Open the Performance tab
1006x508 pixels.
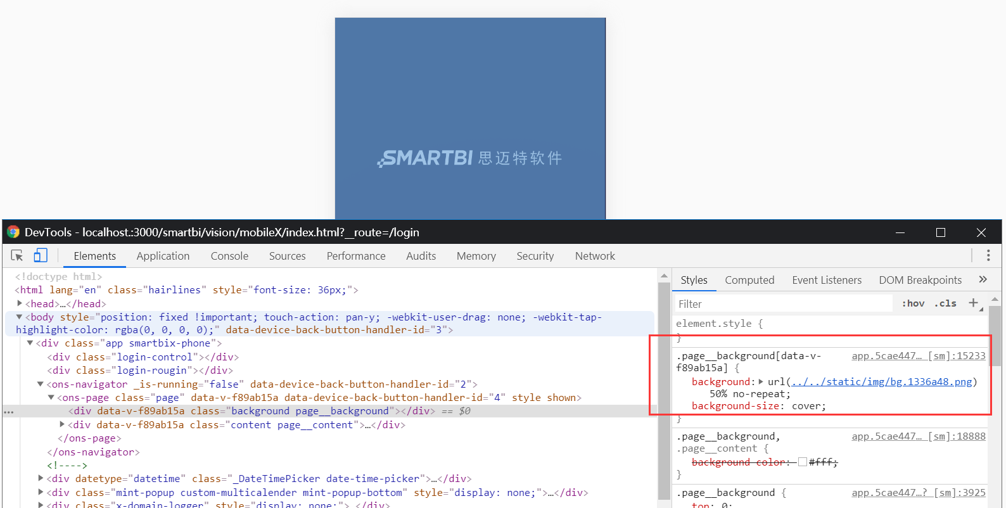(356, 256)
